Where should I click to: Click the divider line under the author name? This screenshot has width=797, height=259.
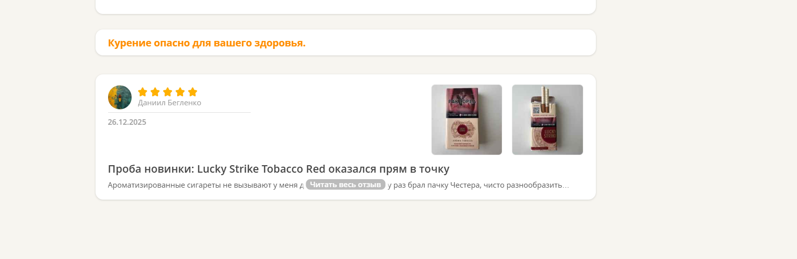tap(179, 113)
